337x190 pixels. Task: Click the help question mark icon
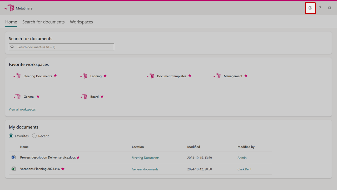click(320, 8)
